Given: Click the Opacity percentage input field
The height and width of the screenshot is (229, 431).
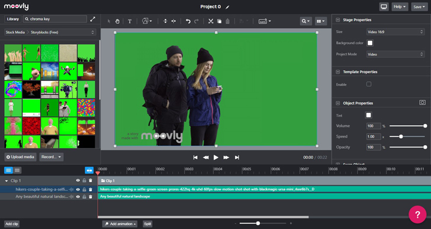Looking at the screenshot, I should tap(374, 147).
